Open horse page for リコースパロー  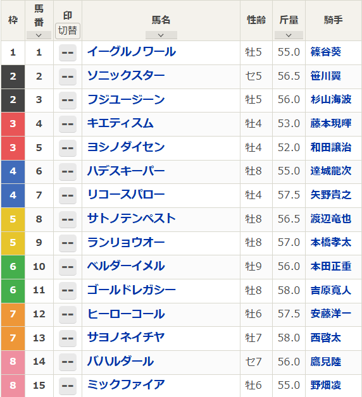(126, 195)
